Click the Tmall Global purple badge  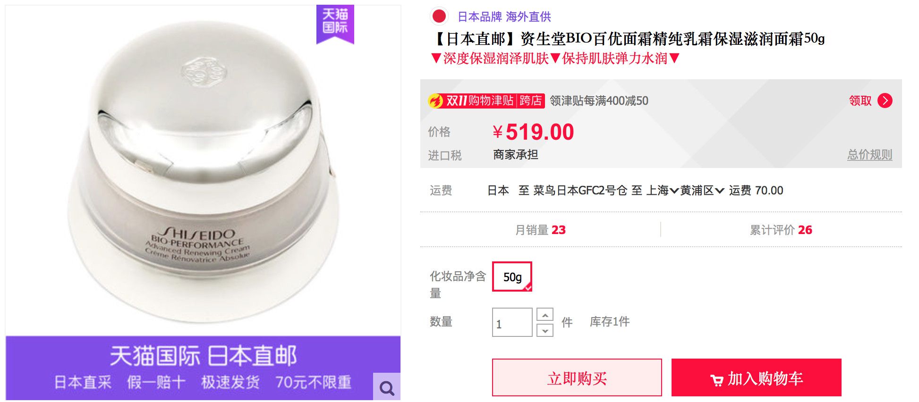[x=335, y=23]
